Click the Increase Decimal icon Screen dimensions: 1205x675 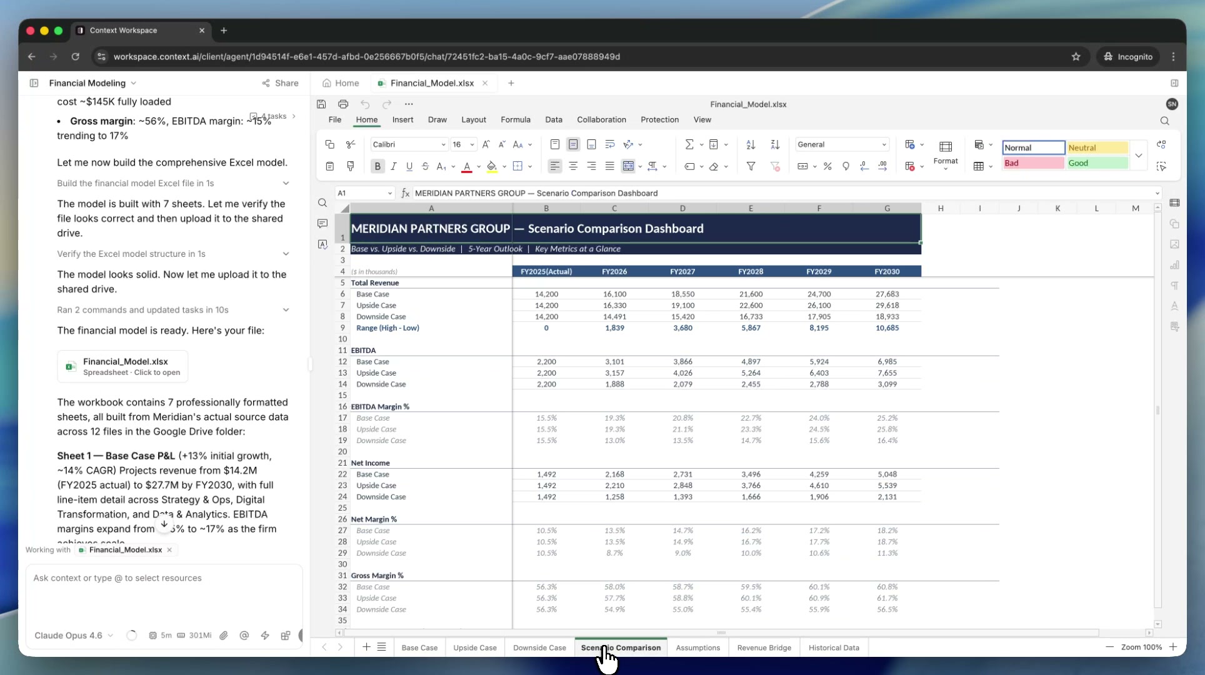882,166
